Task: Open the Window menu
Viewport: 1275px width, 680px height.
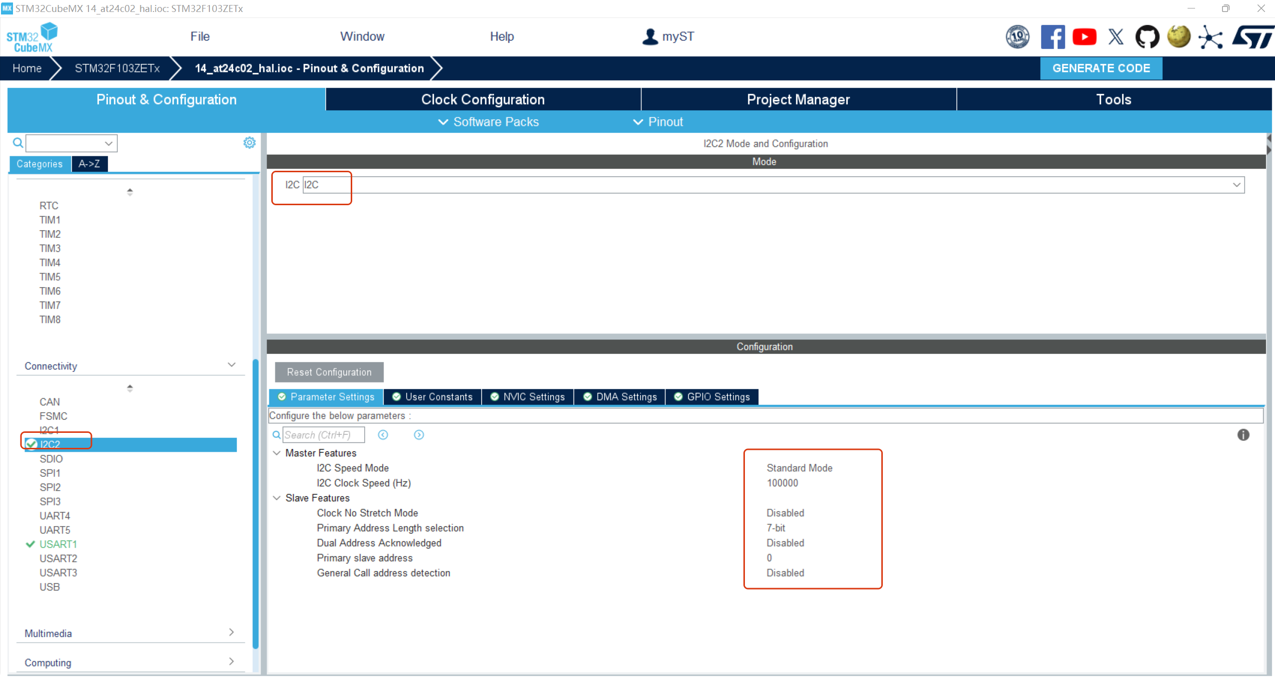Action: [x=362, y=36]
